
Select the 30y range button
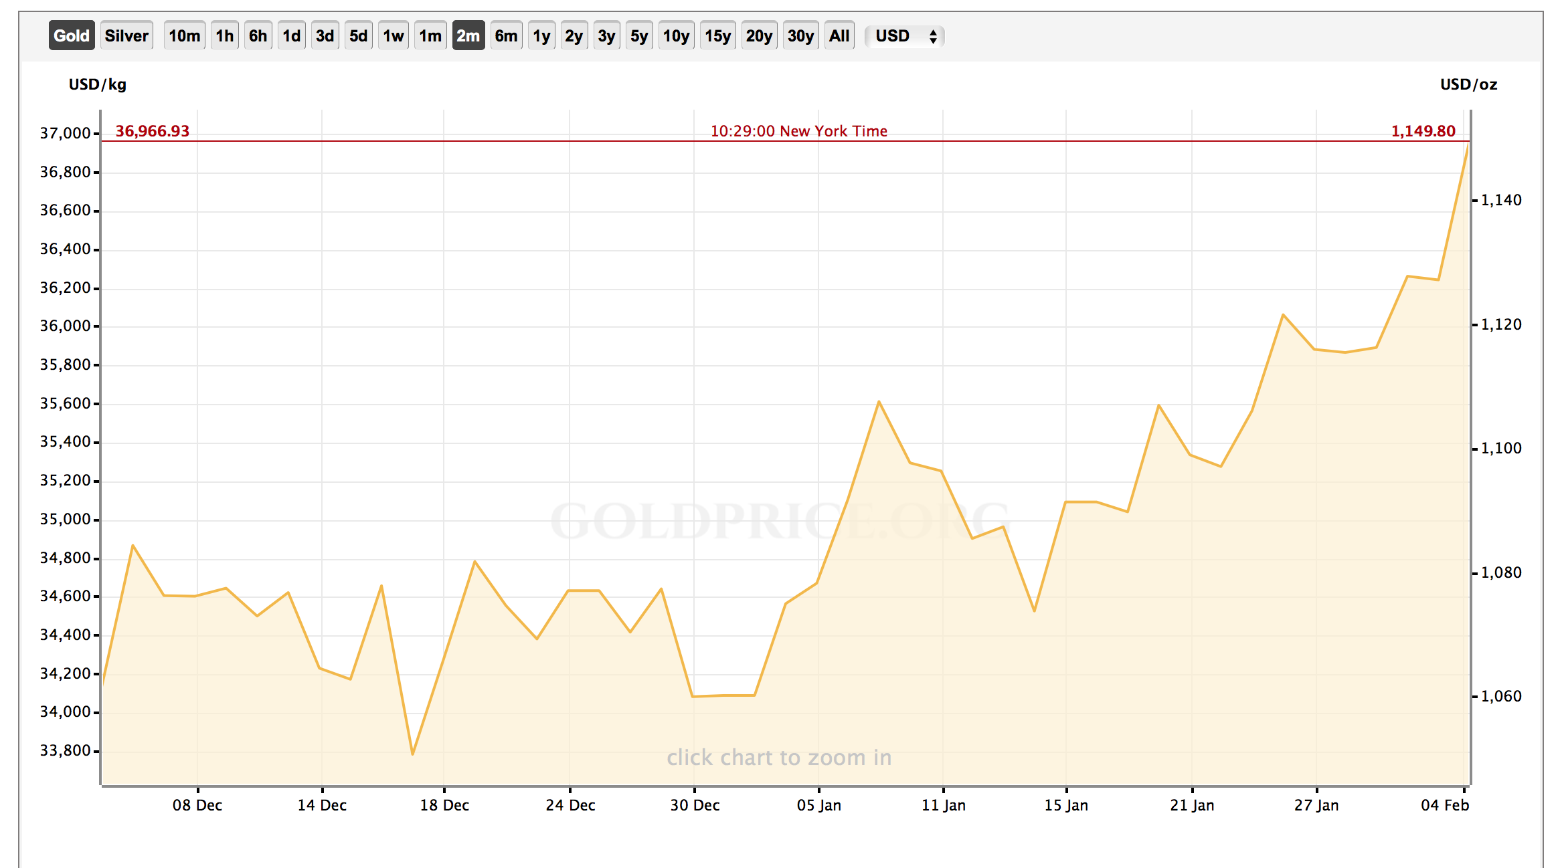tap(800, 35)
